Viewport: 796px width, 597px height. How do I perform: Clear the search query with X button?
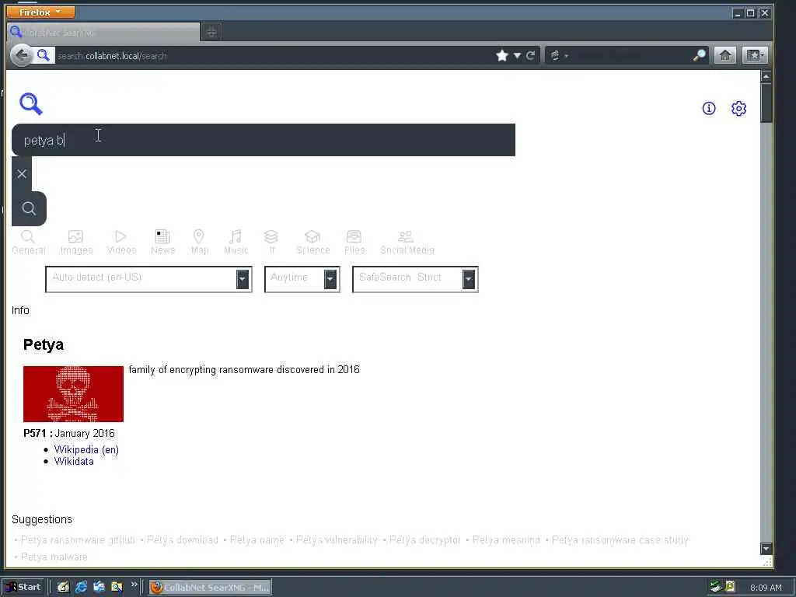pyautogui.click(x=22, y=173)
